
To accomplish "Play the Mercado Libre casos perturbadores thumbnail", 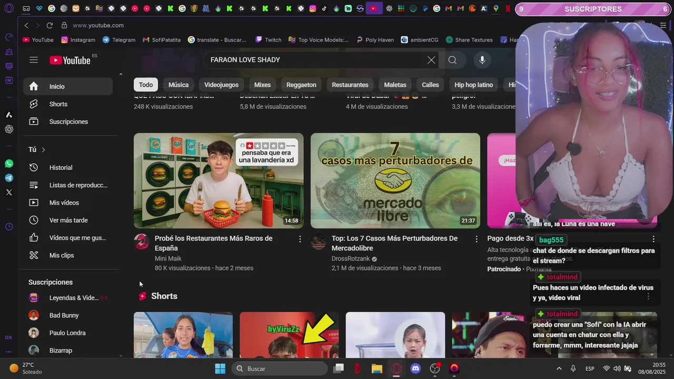I will pos(395,181).
